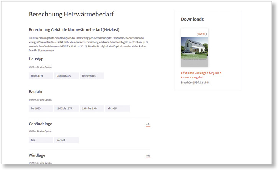Select the '1978 bis 1994' Baujahr option
This screenshot has height=171, width=279.
pyautogui.click(x=92, y=109)
